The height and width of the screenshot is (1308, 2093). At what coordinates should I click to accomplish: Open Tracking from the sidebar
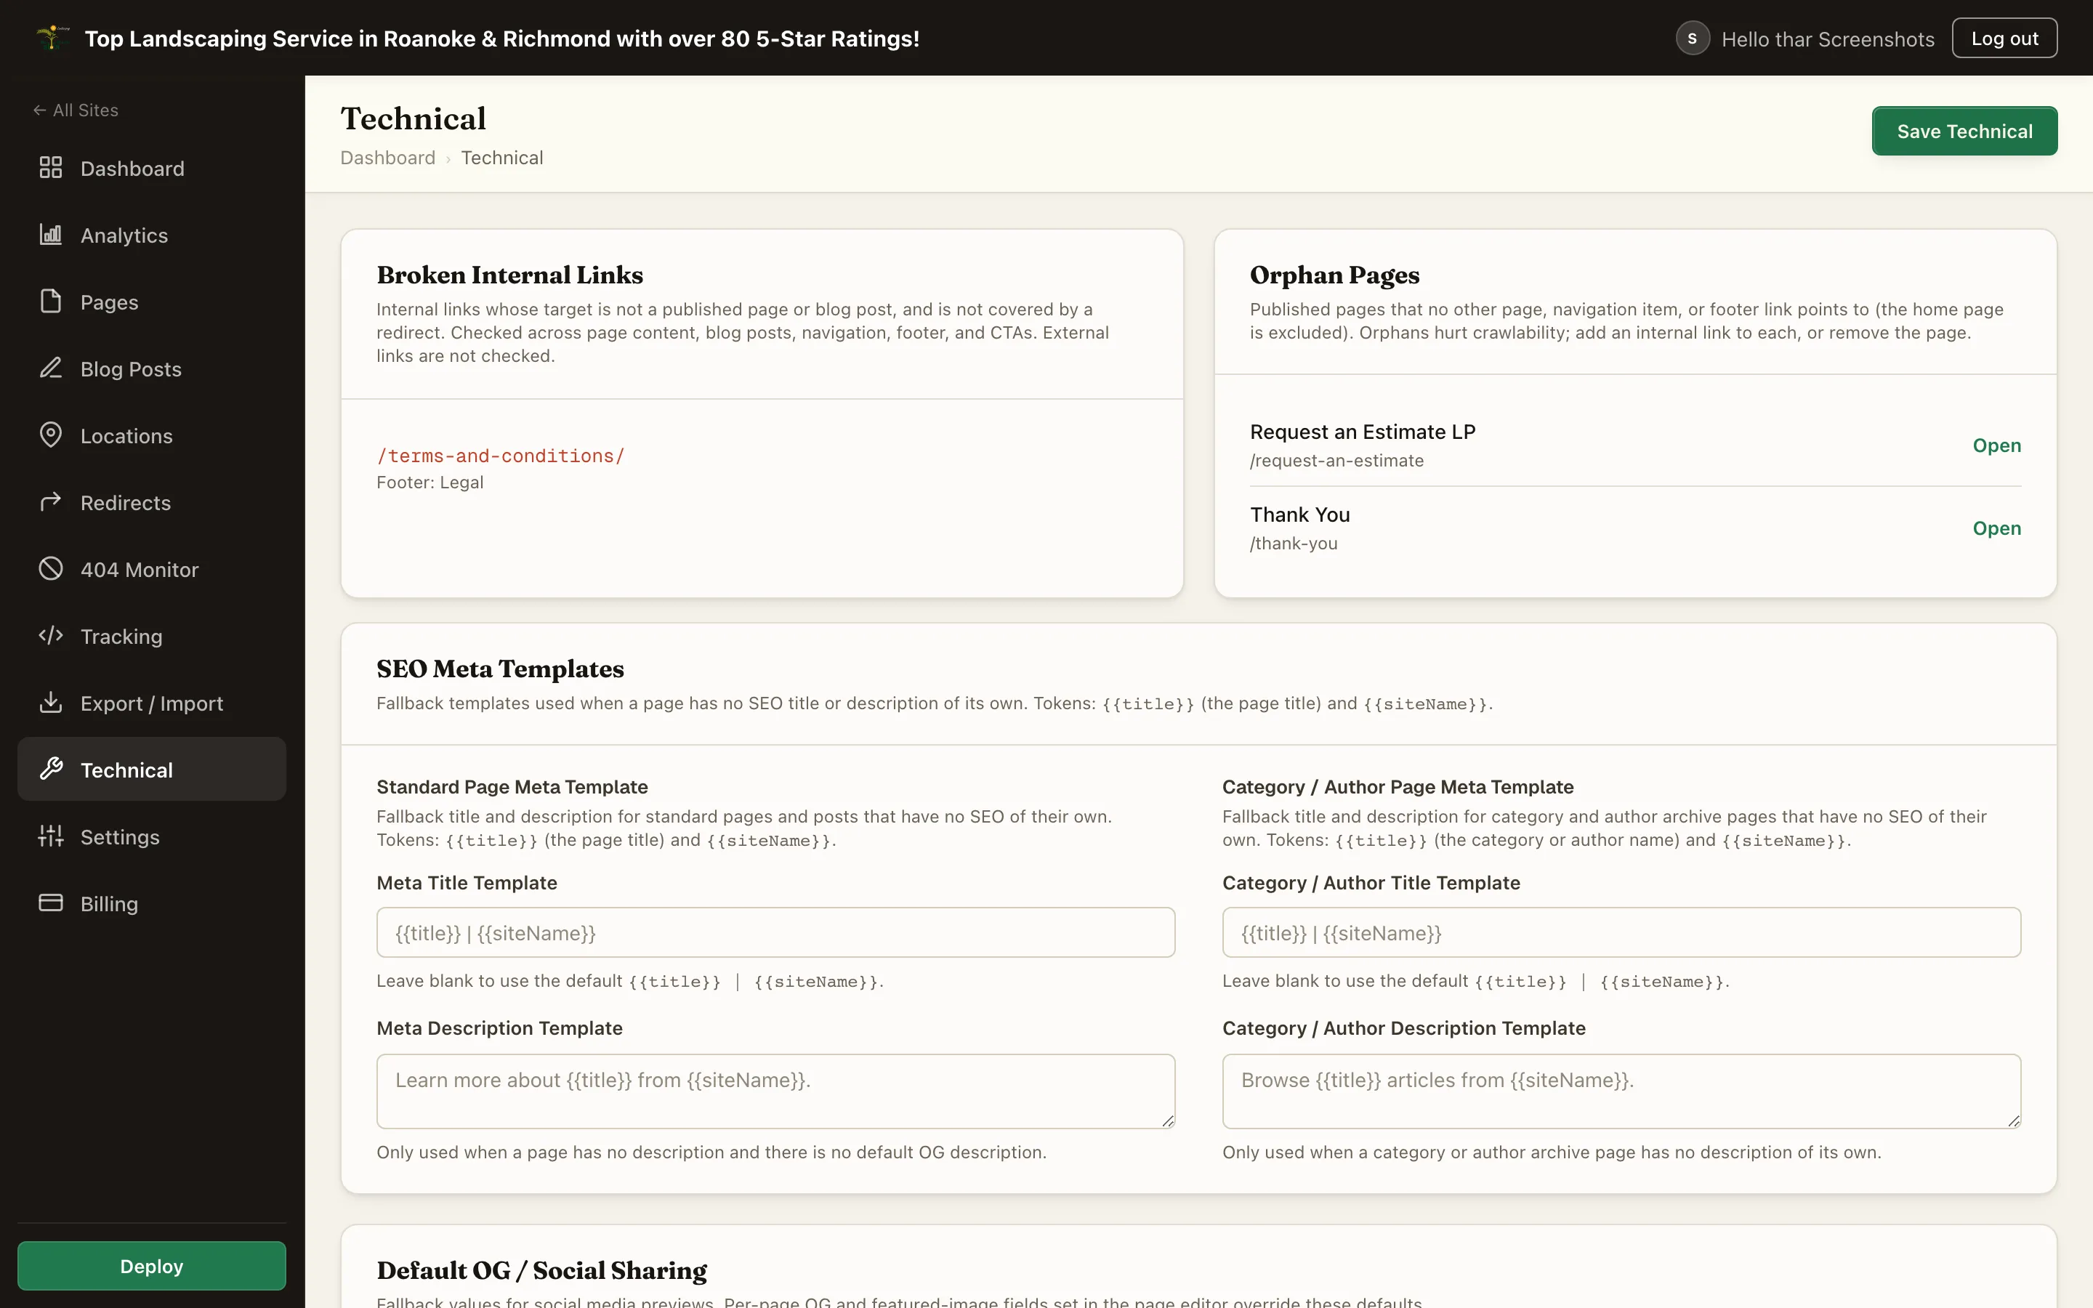151,636
